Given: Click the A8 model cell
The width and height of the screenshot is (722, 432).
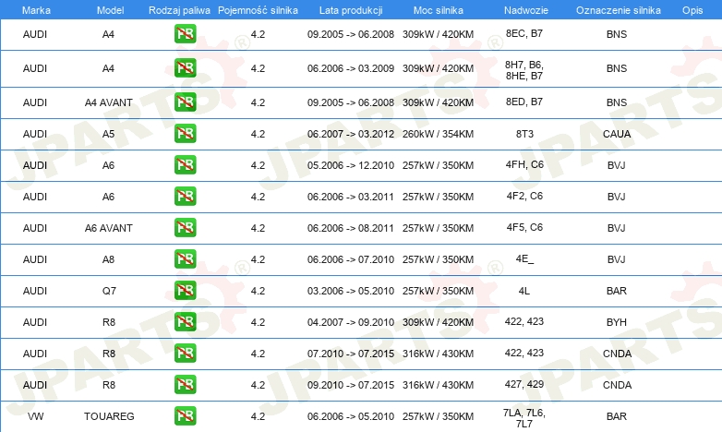Looking at the screenshot, I should (x=108, y=259).
